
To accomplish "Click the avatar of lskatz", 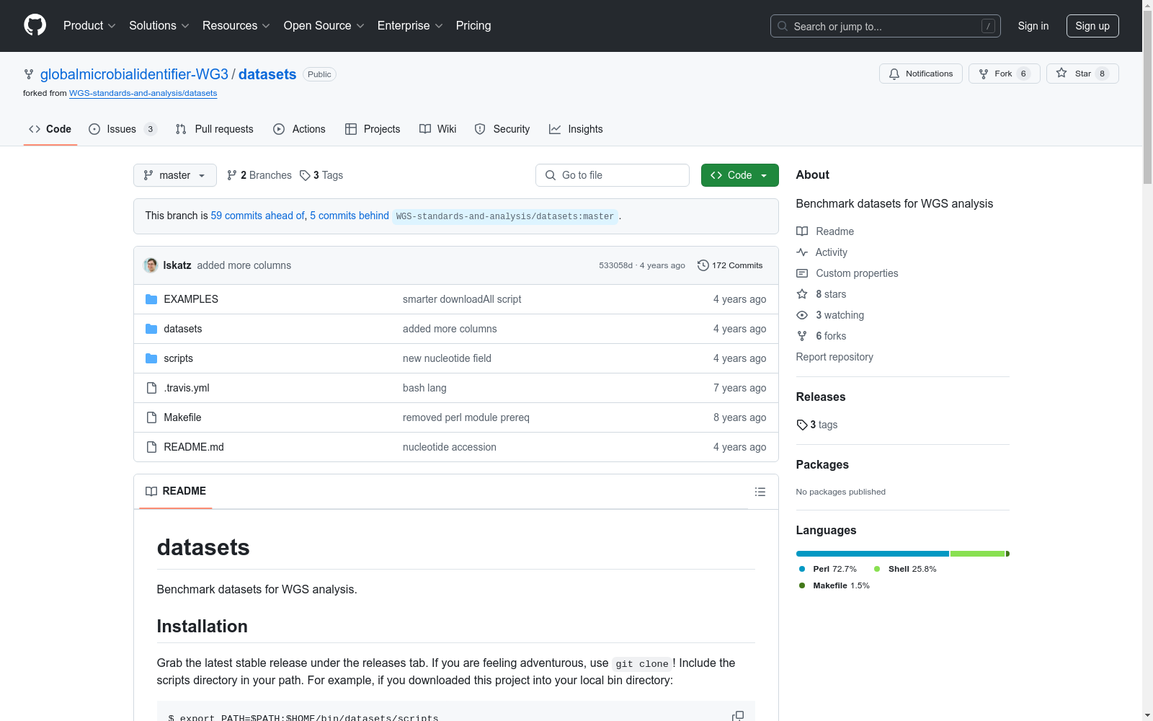I will pyautogui.click(x=151, y=265).
